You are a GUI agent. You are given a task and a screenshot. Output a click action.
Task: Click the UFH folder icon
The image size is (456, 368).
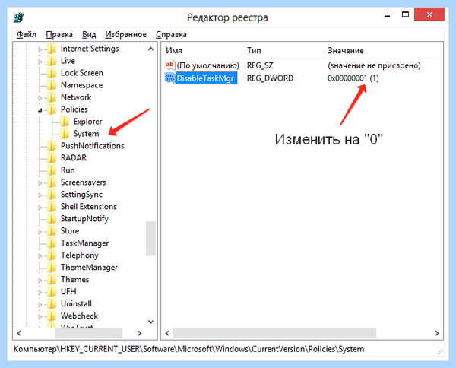pos(52,292)
